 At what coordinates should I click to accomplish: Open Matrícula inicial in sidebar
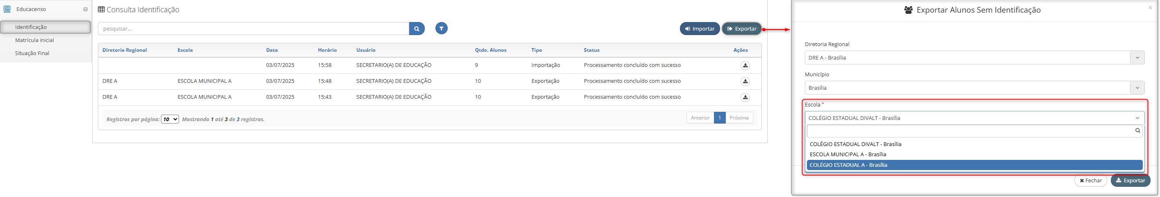(x=35, y=40)
